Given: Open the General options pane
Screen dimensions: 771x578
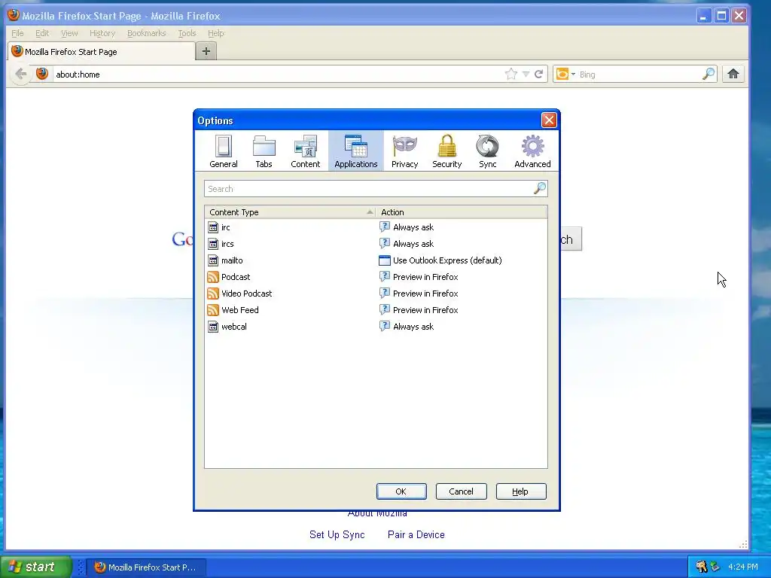Looking at the screenshot, I should click(223, 151).
